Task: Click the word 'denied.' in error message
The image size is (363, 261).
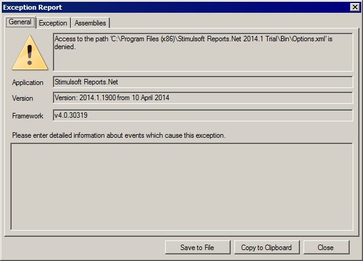Action: 65,47
